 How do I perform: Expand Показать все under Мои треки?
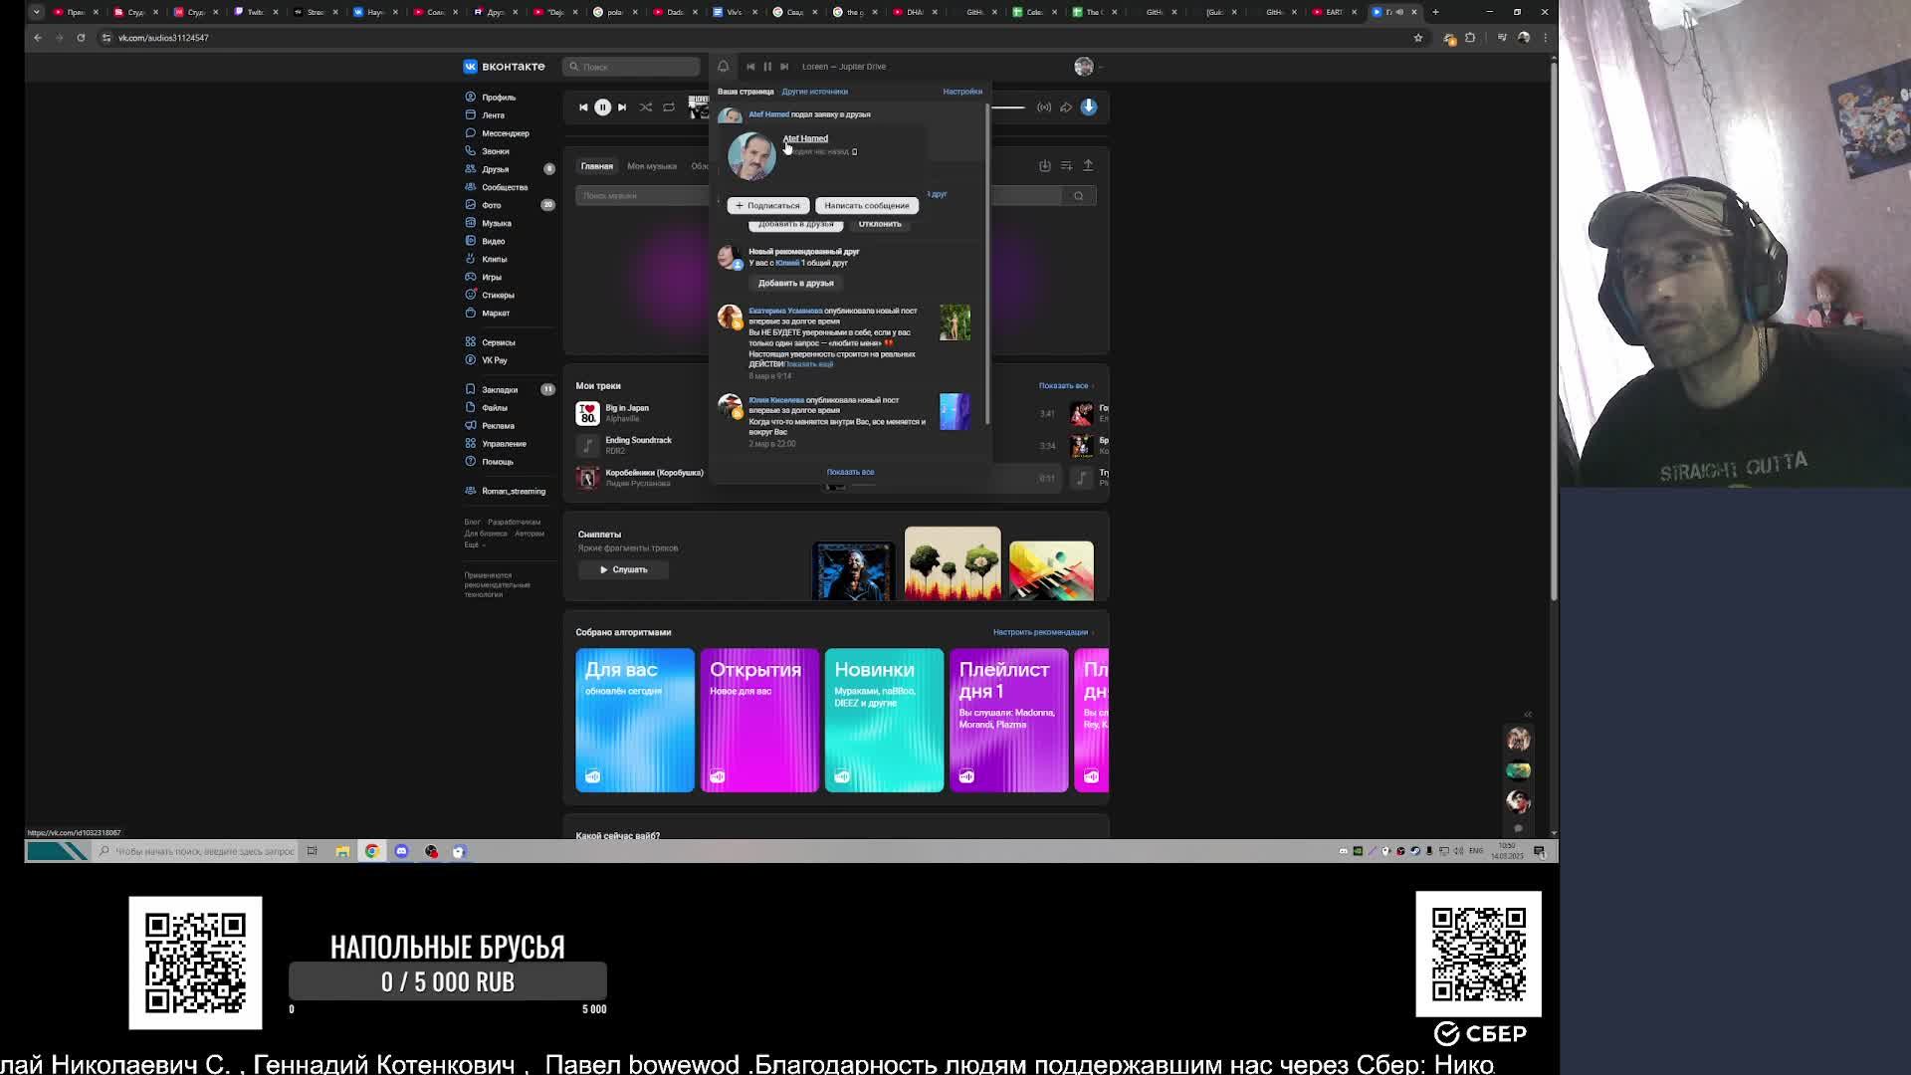(x=1065, y=386)
